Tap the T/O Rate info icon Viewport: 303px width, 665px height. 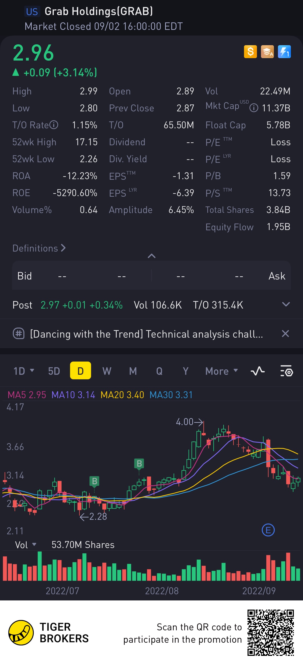[x=54, y=125]
